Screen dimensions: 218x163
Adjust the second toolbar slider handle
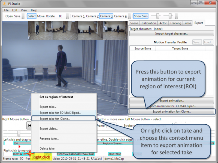(x=170, y=16)
